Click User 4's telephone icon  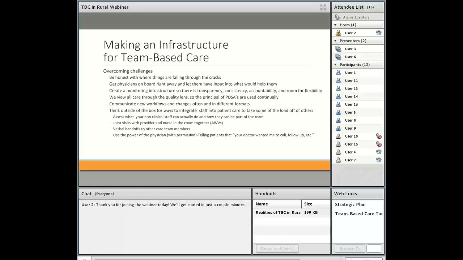coord(379,152)
